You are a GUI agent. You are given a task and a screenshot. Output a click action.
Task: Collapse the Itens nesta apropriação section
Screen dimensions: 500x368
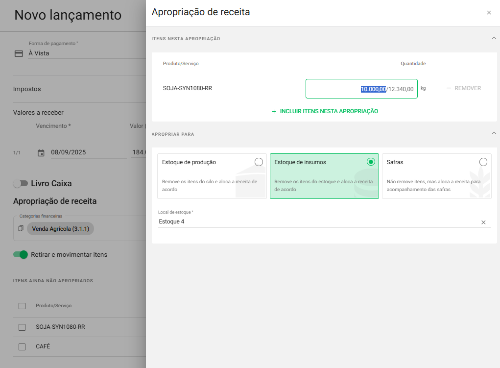[x=494, y=38]
